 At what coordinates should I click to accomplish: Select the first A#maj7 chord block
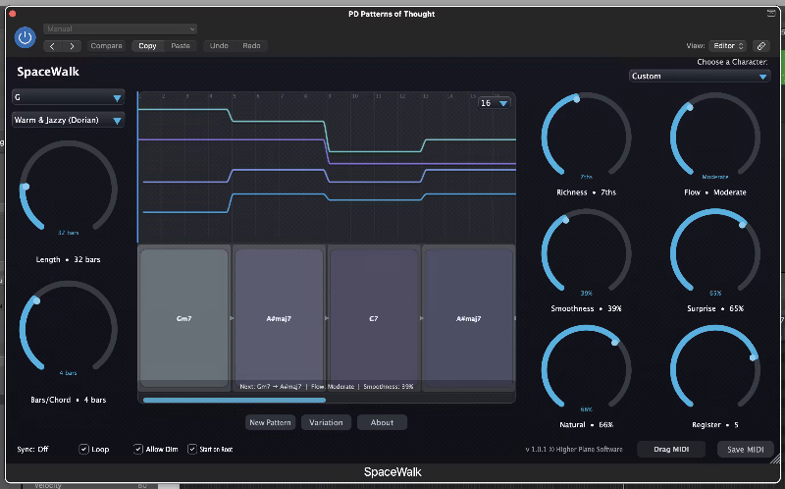279,318
